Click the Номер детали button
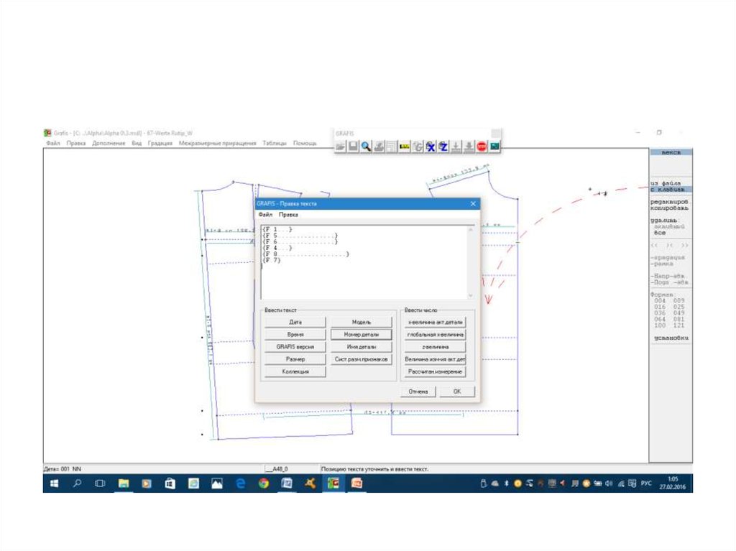Screen dimensions: 736x551 click(x=362, y=335)
